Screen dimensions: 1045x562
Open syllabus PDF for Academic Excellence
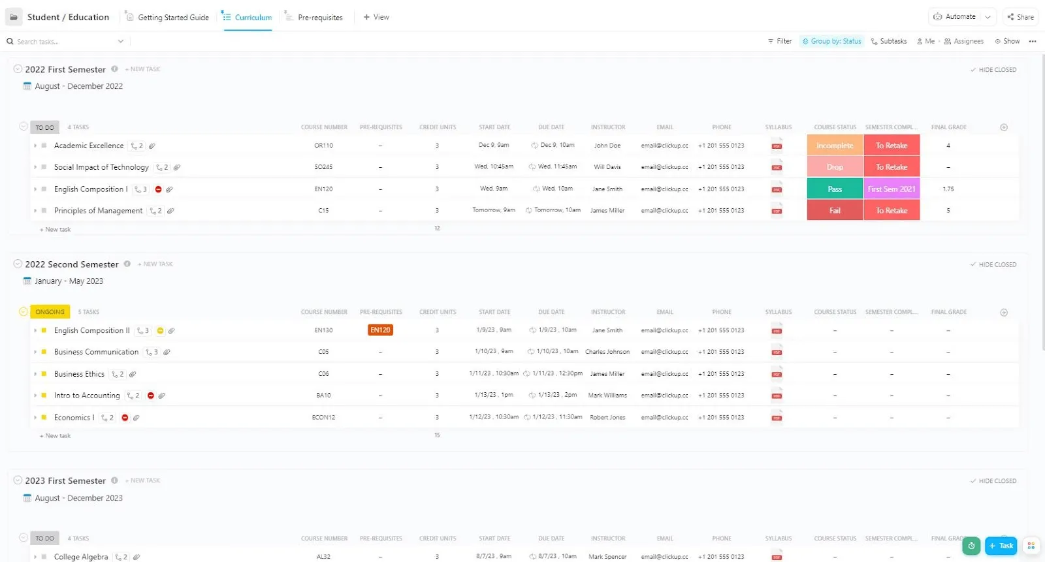777,146
